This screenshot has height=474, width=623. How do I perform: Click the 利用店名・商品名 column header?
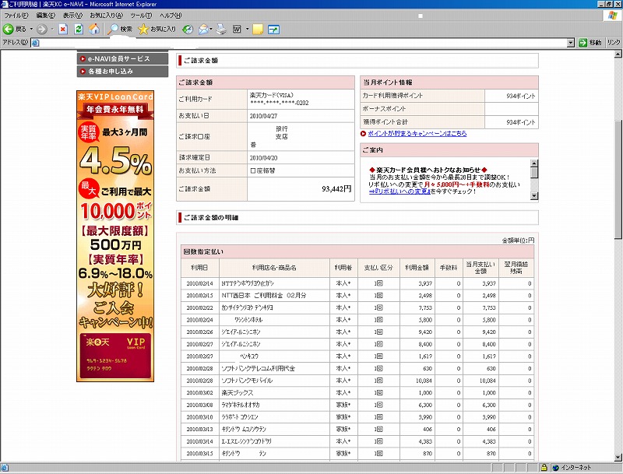pos(274,268)
